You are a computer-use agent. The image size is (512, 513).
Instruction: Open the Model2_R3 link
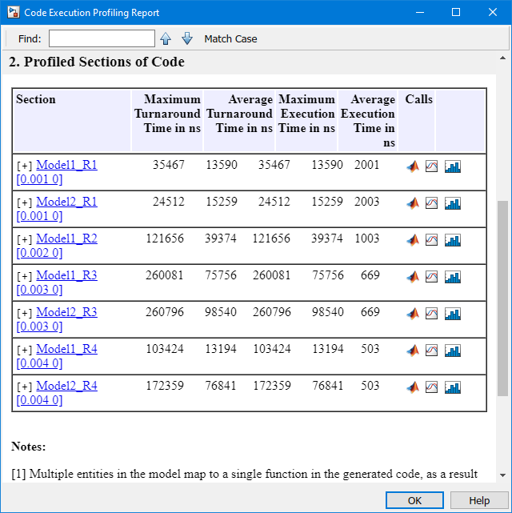[x=66, y=312]
